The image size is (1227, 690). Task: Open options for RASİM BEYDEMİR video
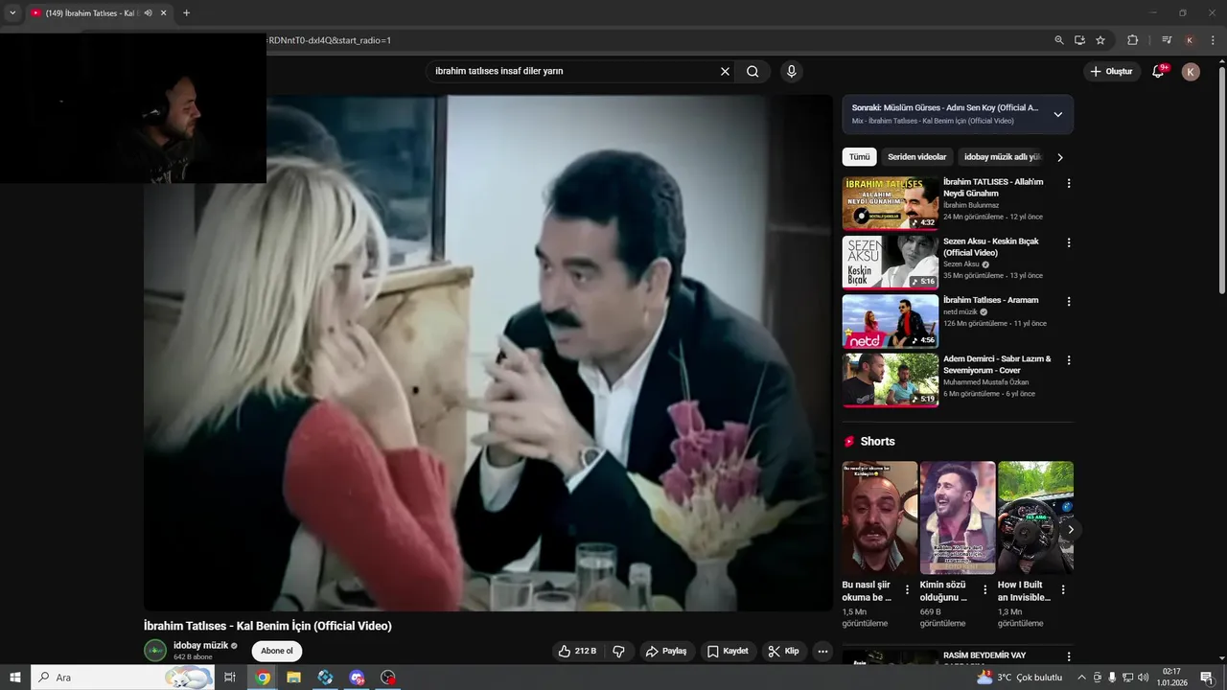[x=1069, y=656]
